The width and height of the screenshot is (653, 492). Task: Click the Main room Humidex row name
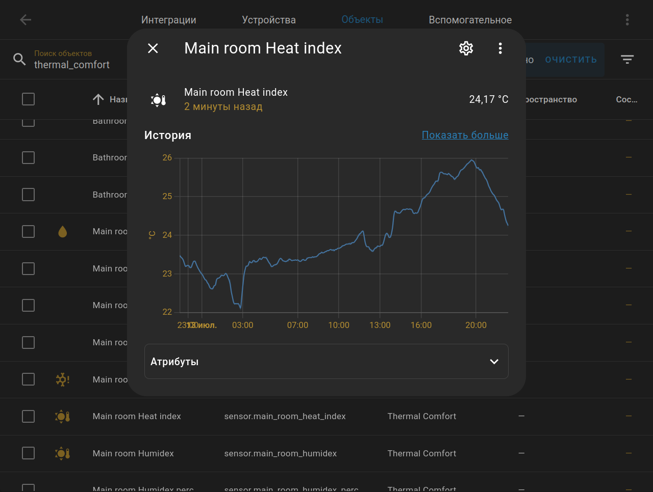click(x=133, y=453)
